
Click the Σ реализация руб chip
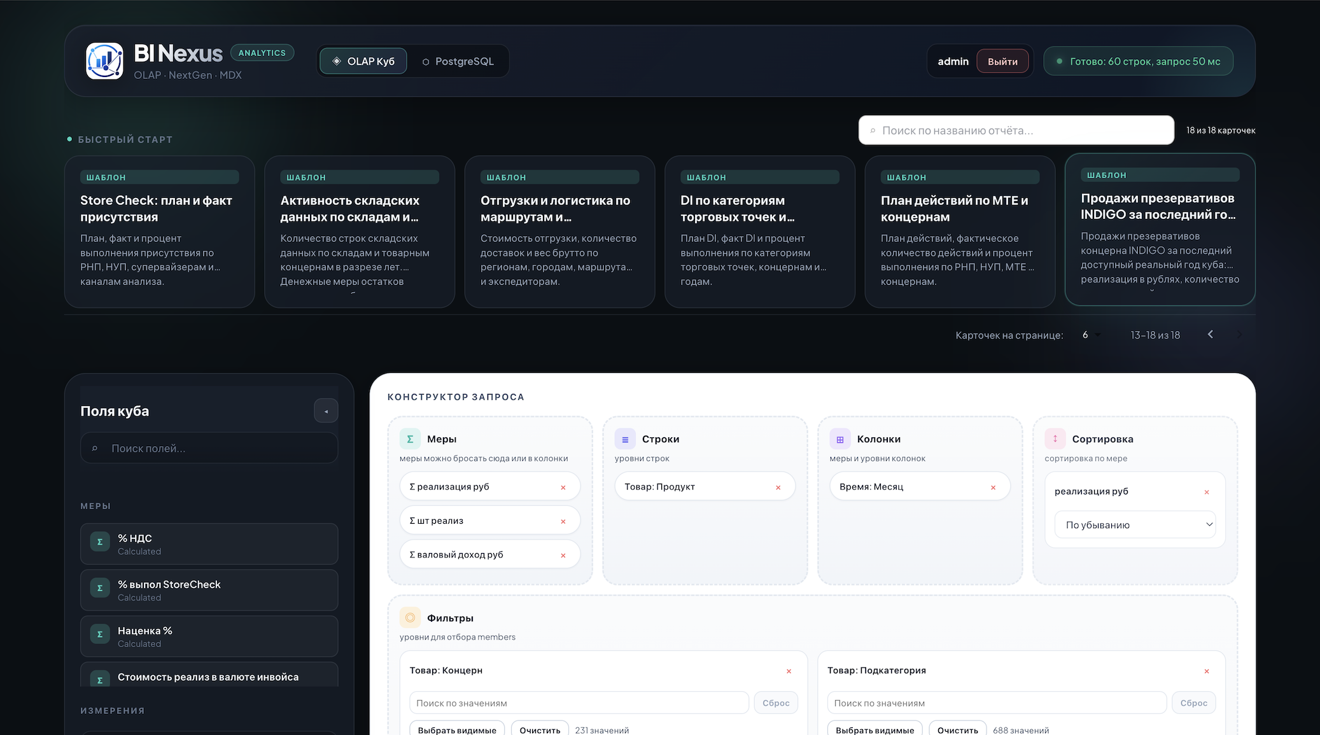point(490,487)
